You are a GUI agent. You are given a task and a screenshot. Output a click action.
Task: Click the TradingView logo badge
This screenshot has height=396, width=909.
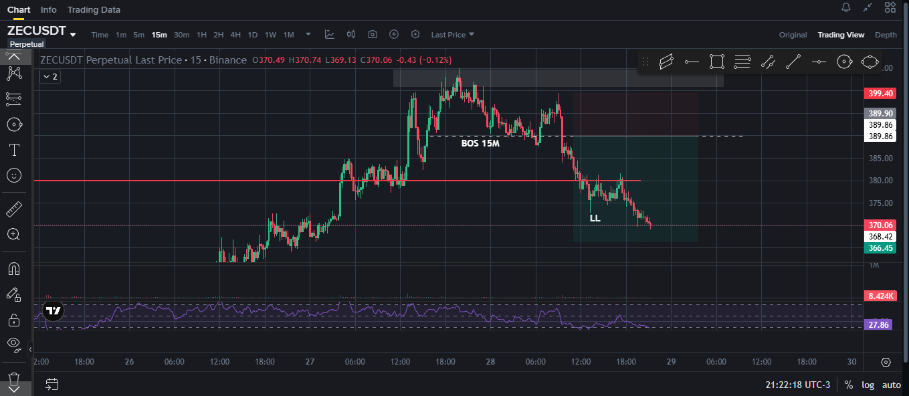(53, 310)
